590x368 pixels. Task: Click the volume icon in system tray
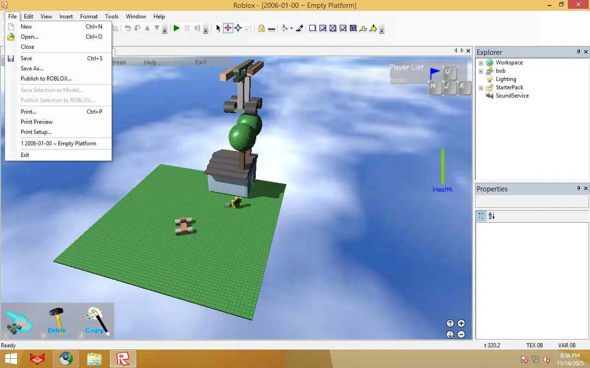[x=547, y=359]
